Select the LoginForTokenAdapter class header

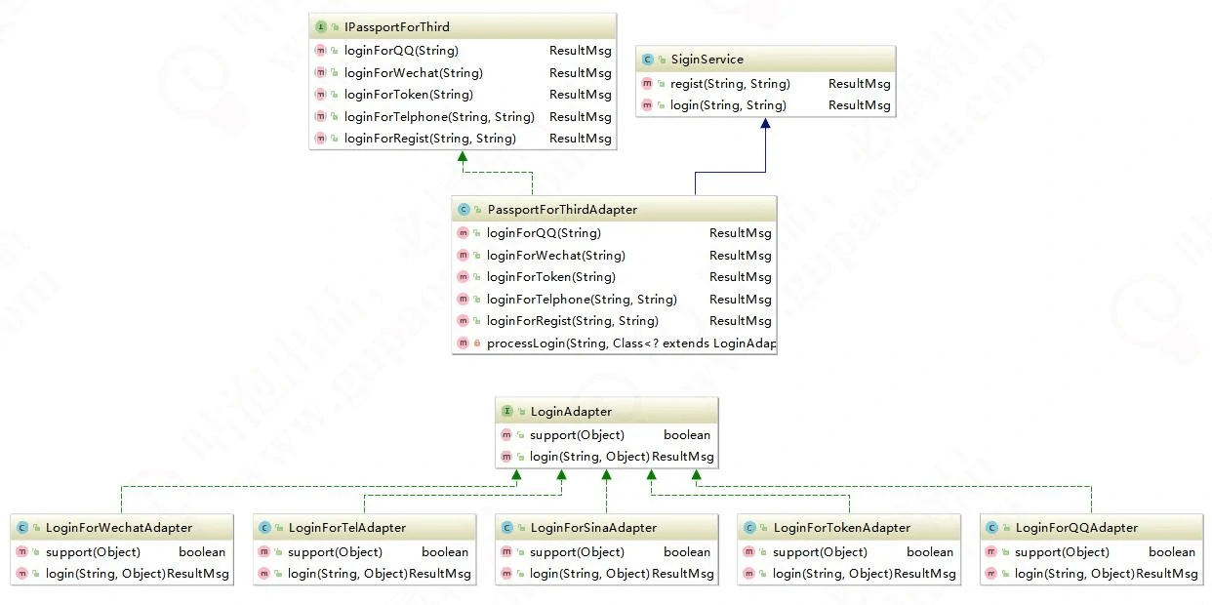coord(841,528)
